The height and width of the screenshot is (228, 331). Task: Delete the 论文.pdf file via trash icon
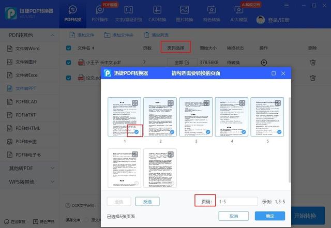312,78
